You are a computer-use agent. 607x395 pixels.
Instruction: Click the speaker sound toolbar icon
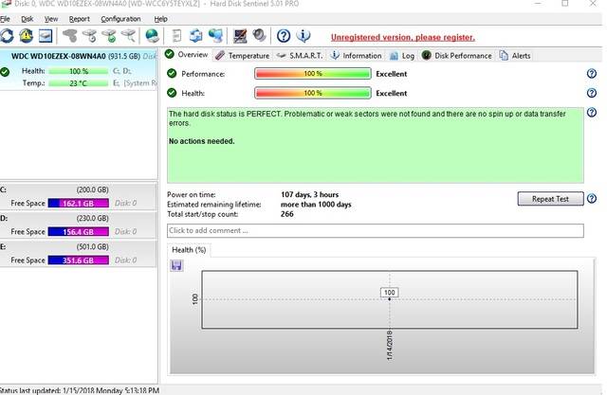(x=259, y=36)
